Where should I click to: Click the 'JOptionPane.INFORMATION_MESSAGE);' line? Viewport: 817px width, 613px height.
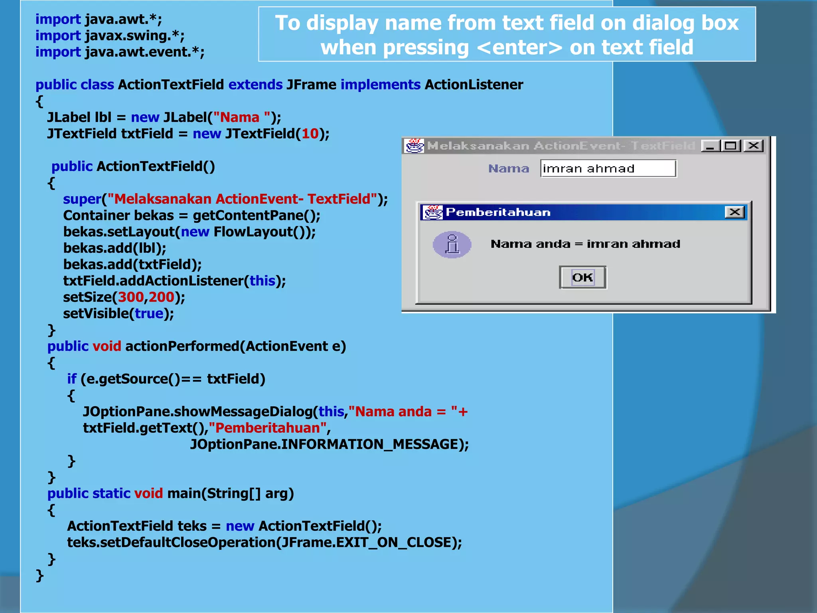329,444
